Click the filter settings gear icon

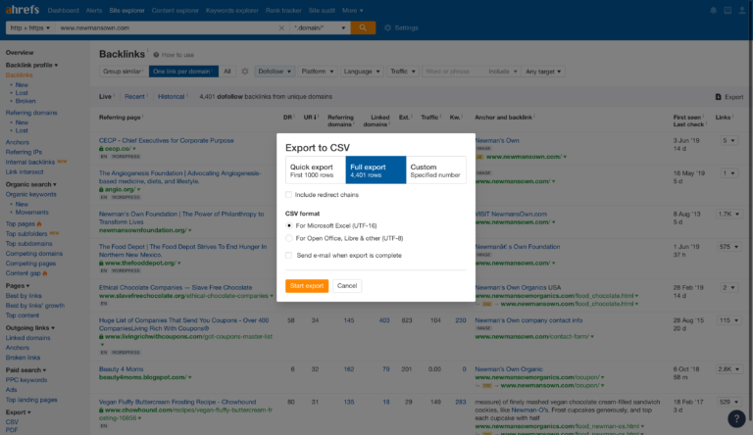(245, 72)
